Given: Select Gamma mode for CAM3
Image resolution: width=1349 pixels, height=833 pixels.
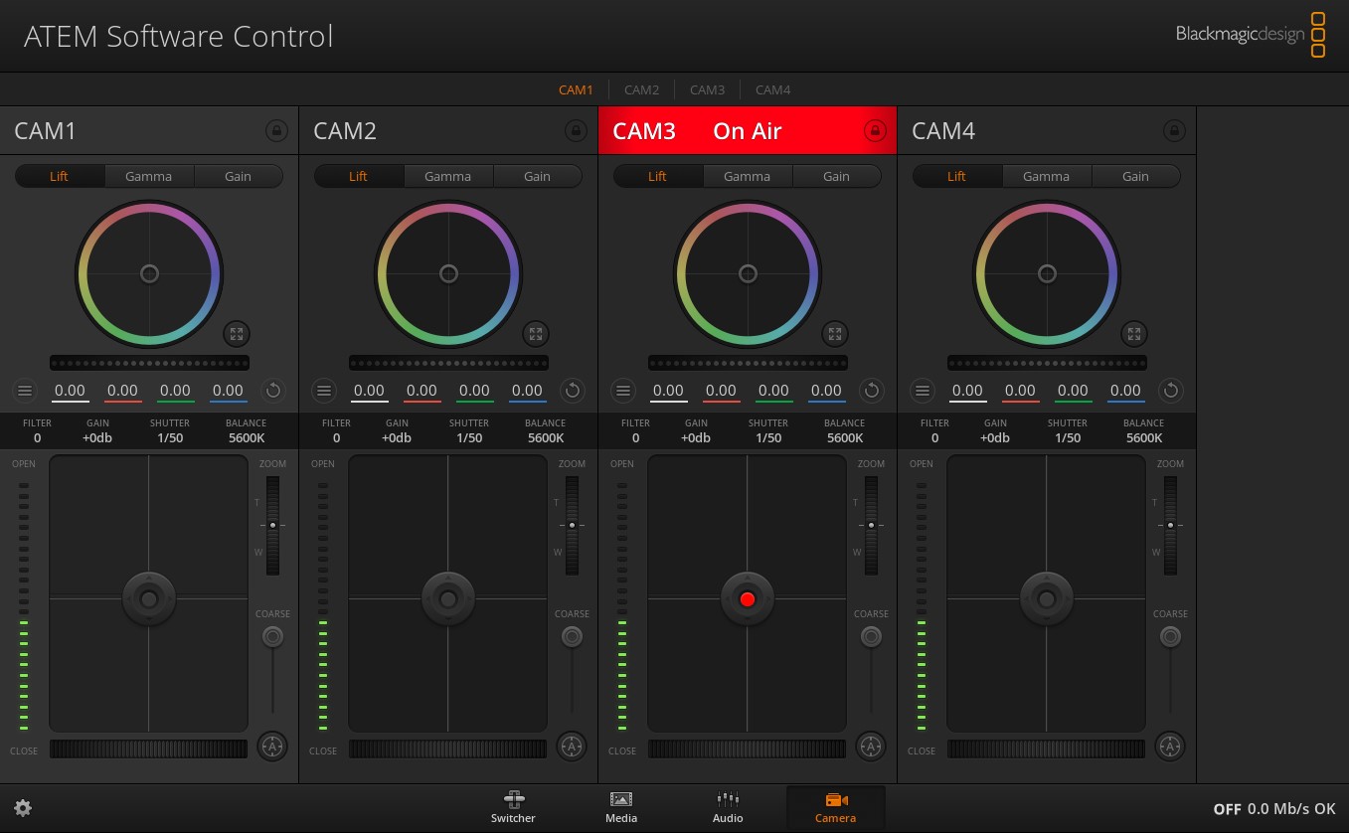Looking at the screenshot, I should (747, 176).
